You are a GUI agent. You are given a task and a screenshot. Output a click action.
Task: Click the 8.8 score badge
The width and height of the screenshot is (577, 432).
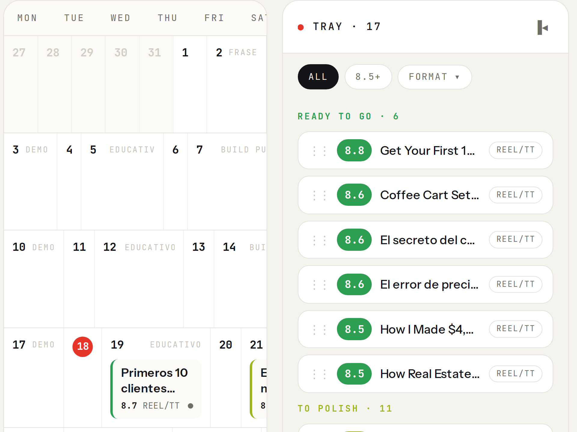[354, 150]
